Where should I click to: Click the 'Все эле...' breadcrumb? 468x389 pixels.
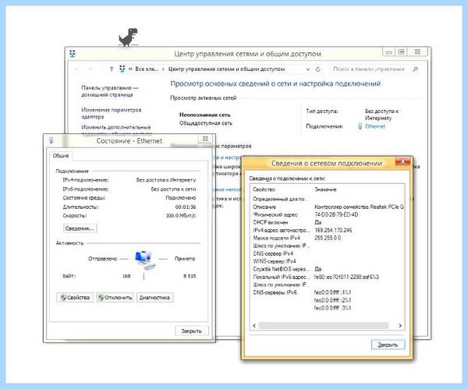click(147, 69)
